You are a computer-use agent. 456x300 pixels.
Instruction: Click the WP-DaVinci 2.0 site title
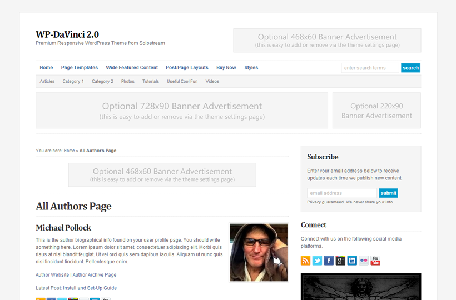tap(67, 34)
